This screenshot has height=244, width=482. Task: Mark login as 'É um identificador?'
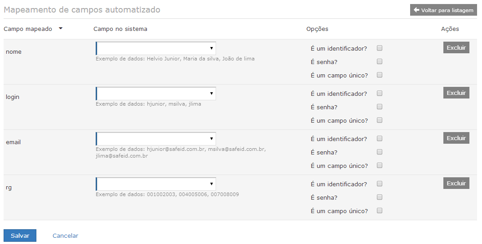click(x=380, y=93)
